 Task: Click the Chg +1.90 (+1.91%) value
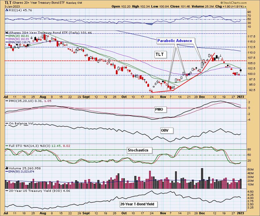[x=229, y=6]
